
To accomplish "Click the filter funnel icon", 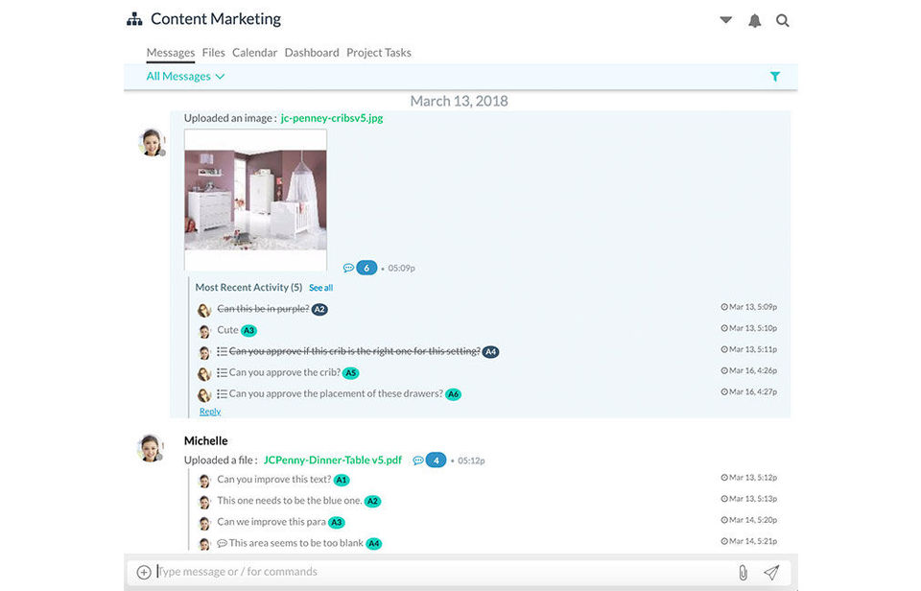I will (x=775, y=77).
